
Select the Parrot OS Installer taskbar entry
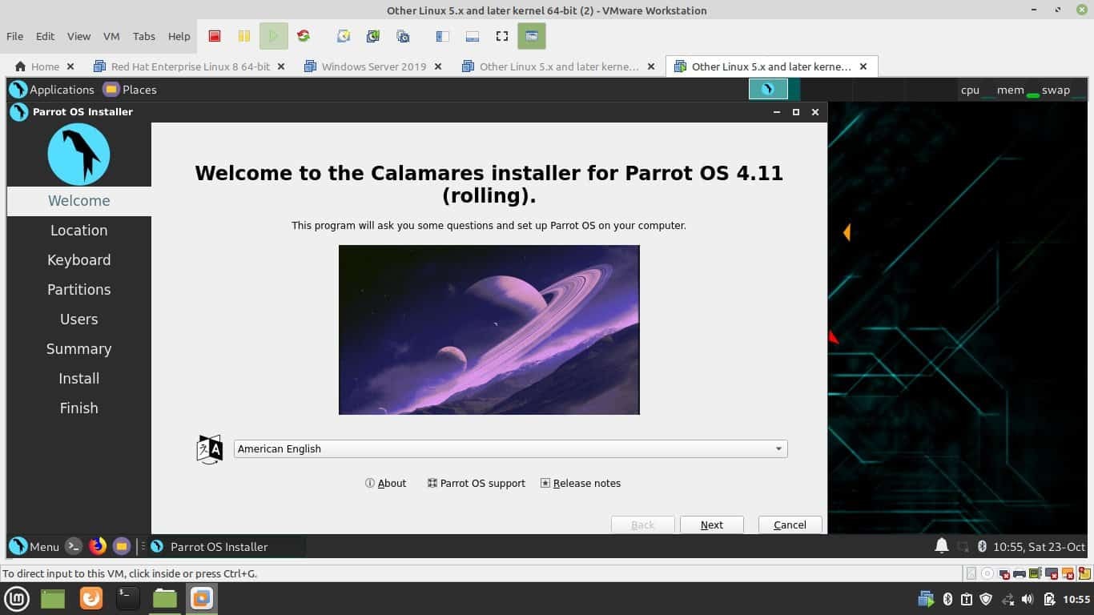[227, 546]
